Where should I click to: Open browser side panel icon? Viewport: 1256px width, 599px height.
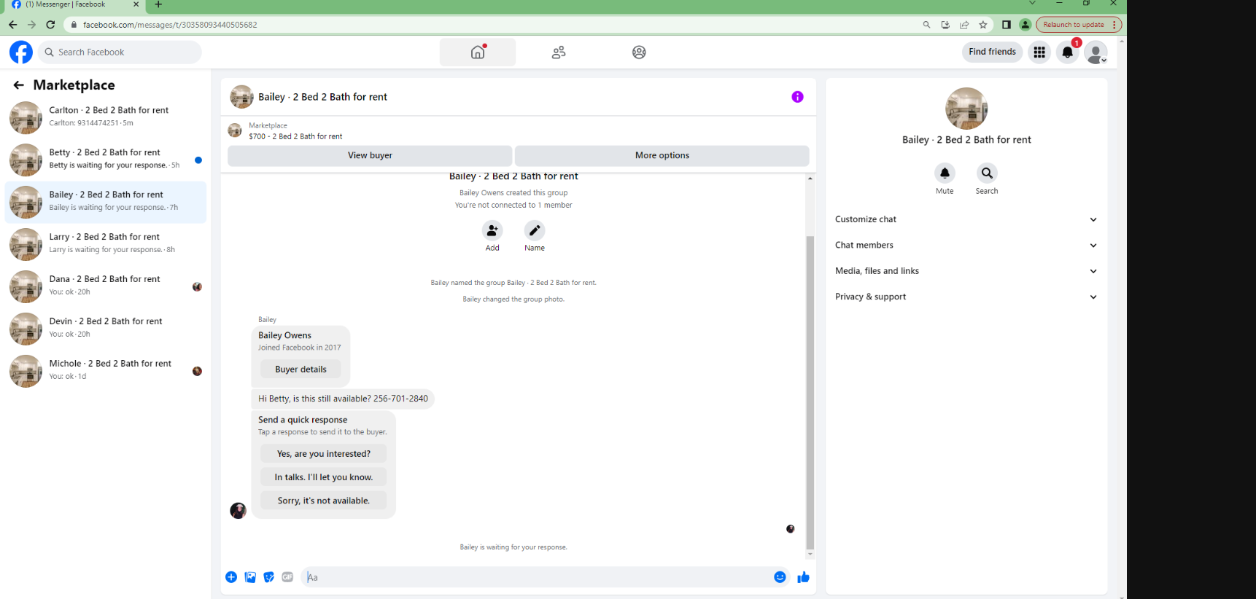click(1007, 25)
